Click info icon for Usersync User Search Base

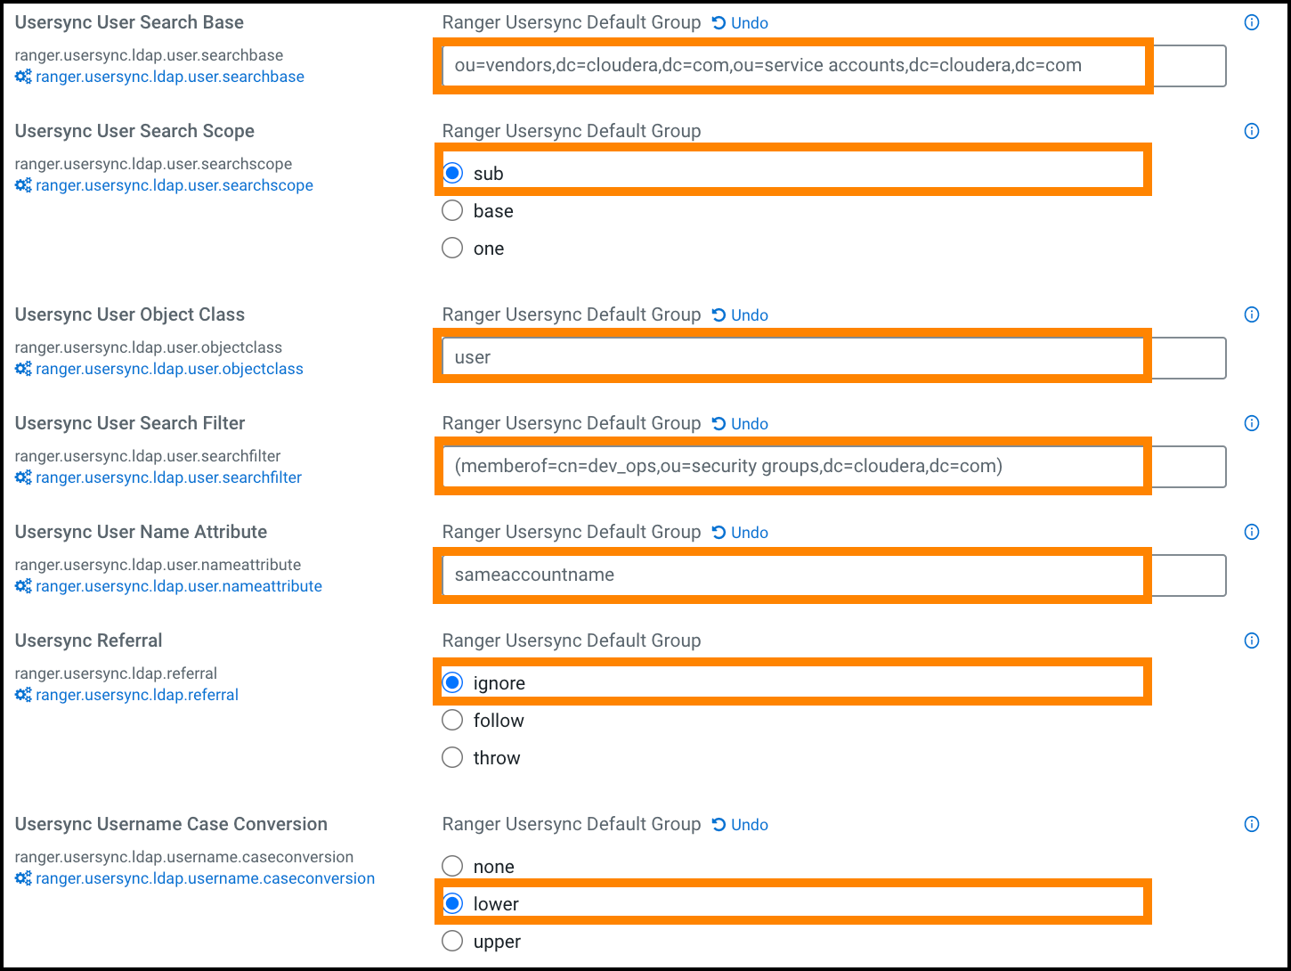[x=1251, y=23]
